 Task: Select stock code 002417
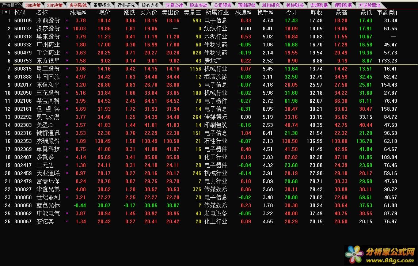coord(23,165)
